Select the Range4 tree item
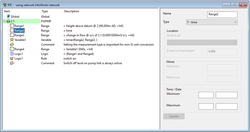The image size is (250, 132). point(19,49)
